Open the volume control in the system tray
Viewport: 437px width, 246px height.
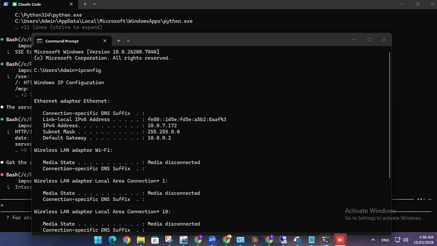(x=406, y=240)
